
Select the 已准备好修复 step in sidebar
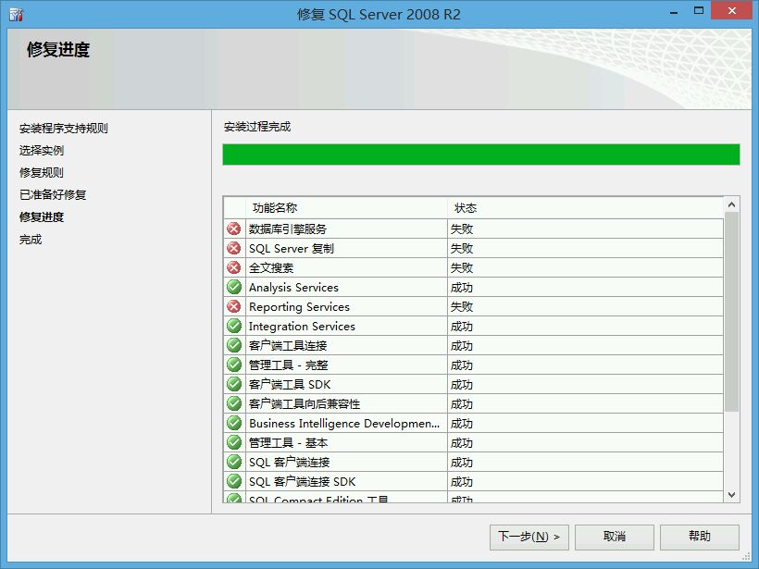click(53, 195)
